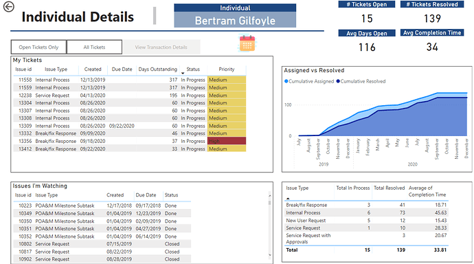The image size is (474, 264).
Task: Show All Tickets
Action: click(x=94, y=47)
